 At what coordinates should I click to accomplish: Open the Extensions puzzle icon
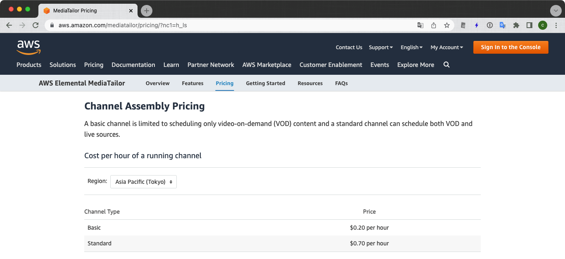pyautogui.click(x=516, y=25)
